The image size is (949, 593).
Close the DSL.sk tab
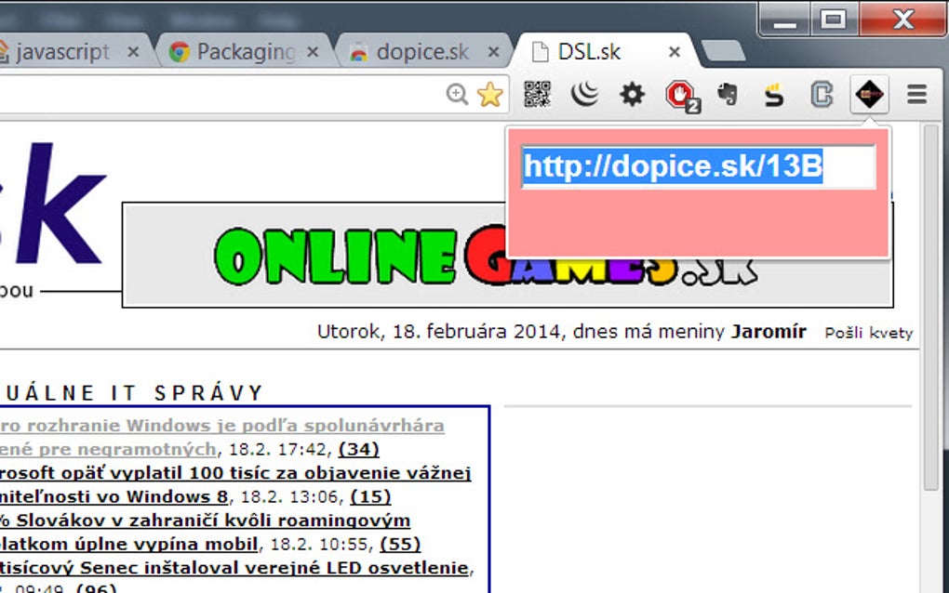(675, 53)
